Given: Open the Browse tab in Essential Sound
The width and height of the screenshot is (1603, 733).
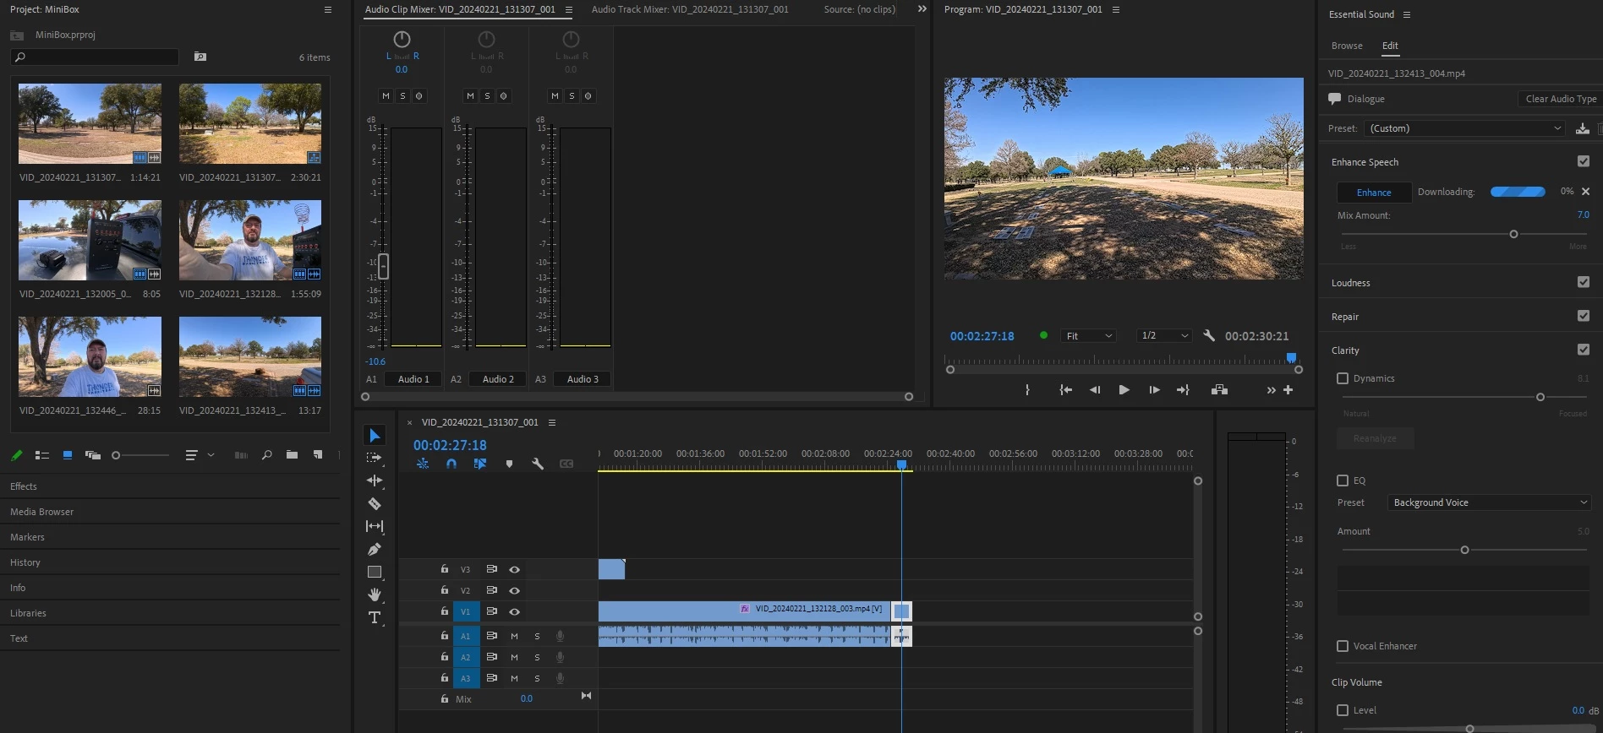Looking at the screenshot, I should tap(1347, 46).
